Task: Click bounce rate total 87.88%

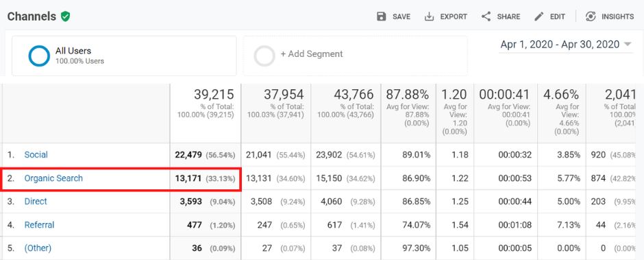Action: (408, 95)
